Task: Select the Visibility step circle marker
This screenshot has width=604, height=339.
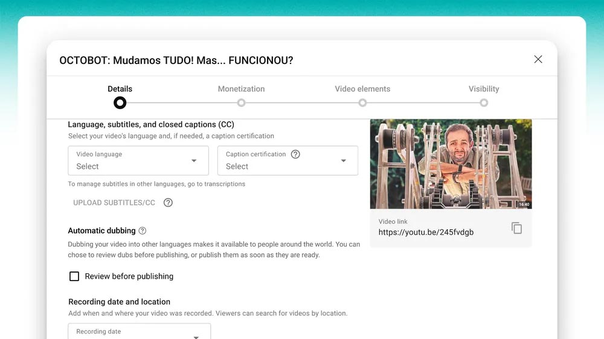Action: pos(484,103)
